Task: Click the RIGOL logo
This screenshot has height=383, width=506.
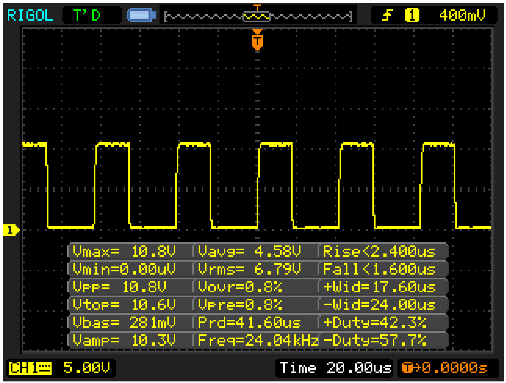Action: pos(30,15)
